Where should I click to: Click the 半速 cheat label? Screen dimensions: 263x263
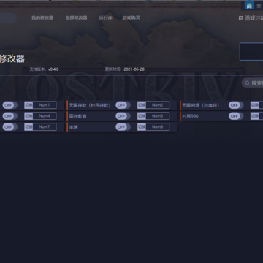(73, 127)
